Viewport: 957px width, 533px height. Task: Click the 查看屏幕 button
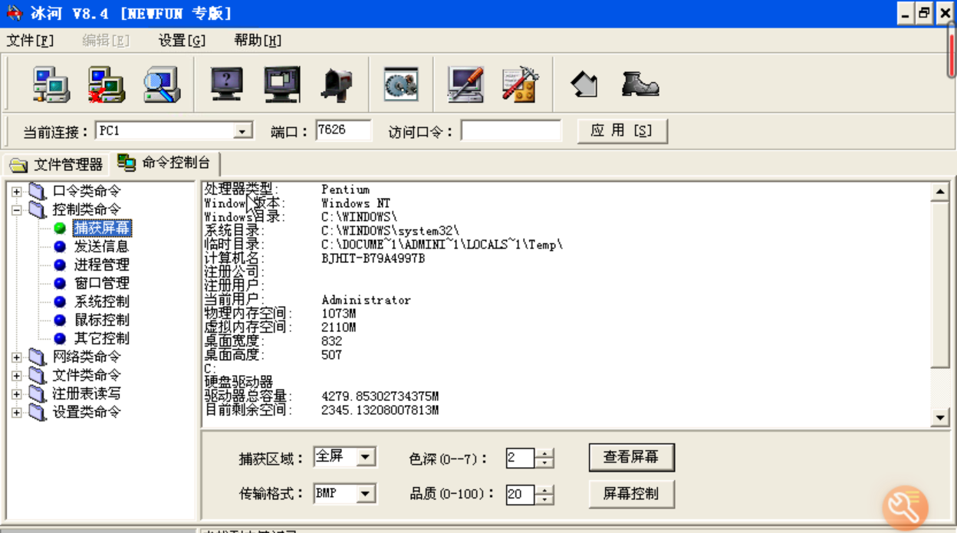pos(631,457)
